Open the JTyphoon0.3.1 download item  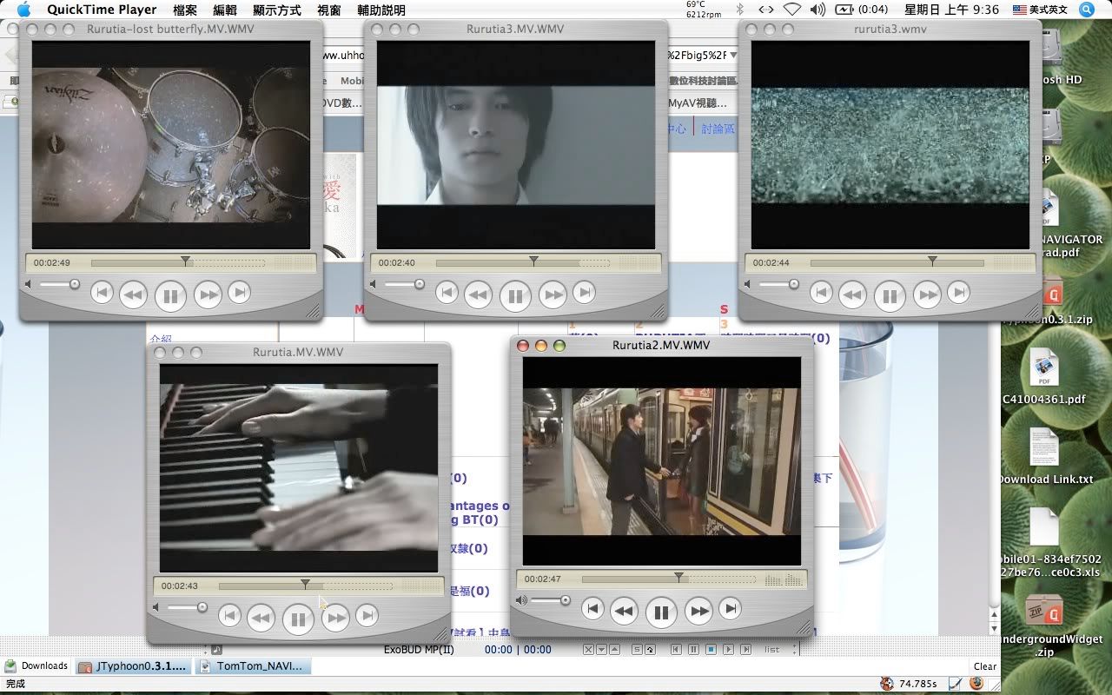[133, 666]
